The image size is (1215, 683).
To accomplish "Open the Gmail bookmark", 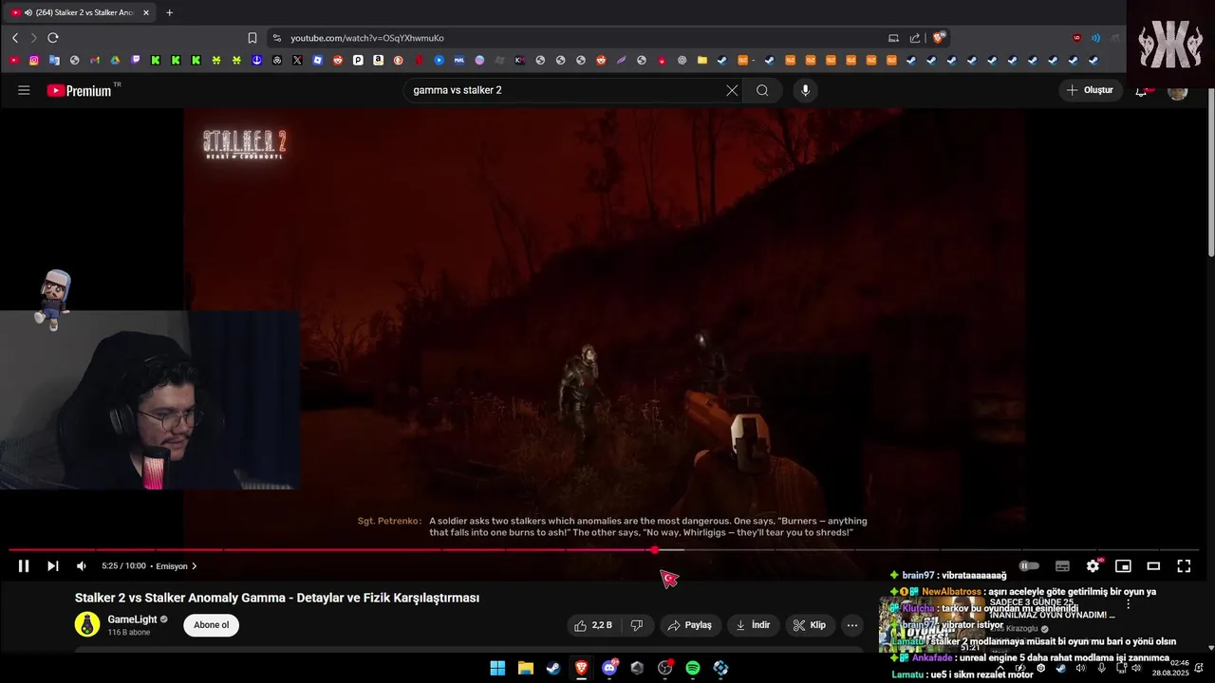I will [95, 60].
